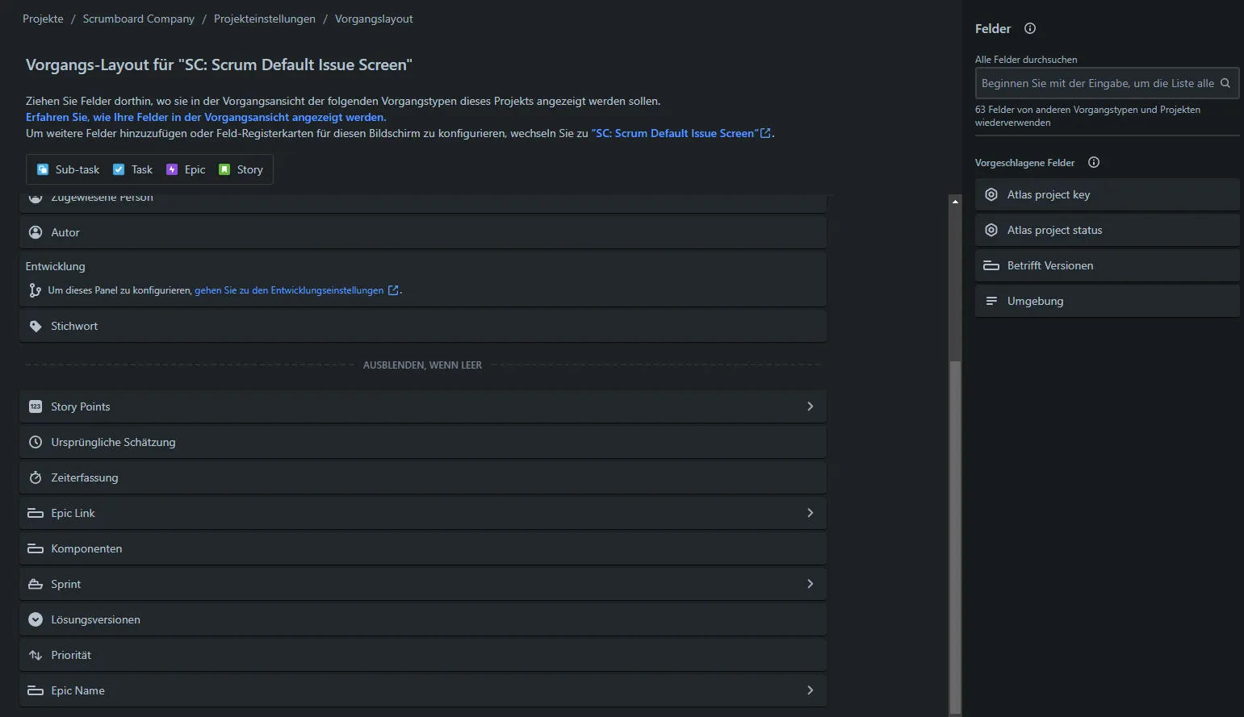Open the Erfahren Sie field display help link
This screenshot has height=717, width=1244.
(206, 117)
